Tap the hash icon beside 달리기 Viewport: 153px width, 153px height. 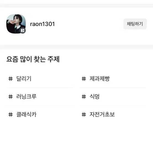tap(10, 79)
